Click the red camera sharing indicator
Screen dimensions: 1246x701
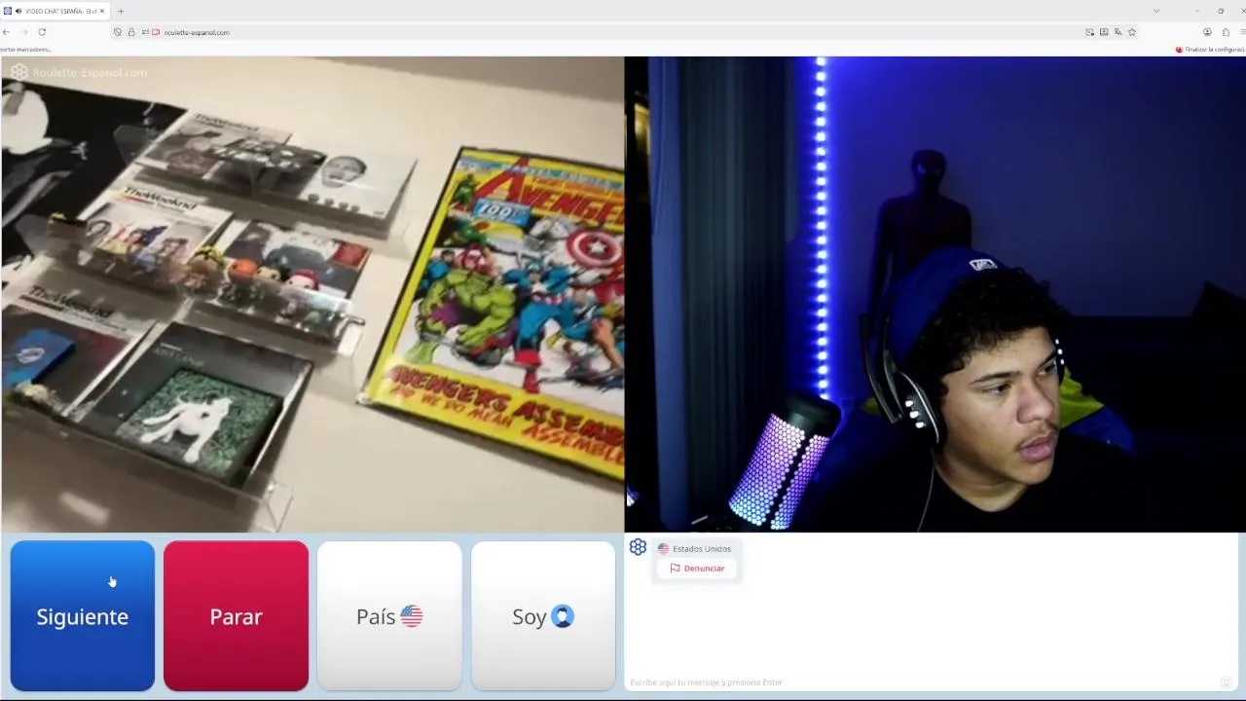(156, 32)
